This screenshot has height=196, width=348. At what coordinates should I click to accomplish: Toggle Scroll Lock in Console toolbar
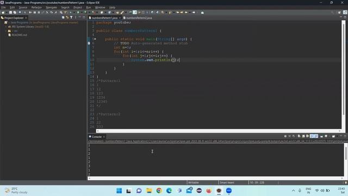pyautogui.click(x=303, y=136)
